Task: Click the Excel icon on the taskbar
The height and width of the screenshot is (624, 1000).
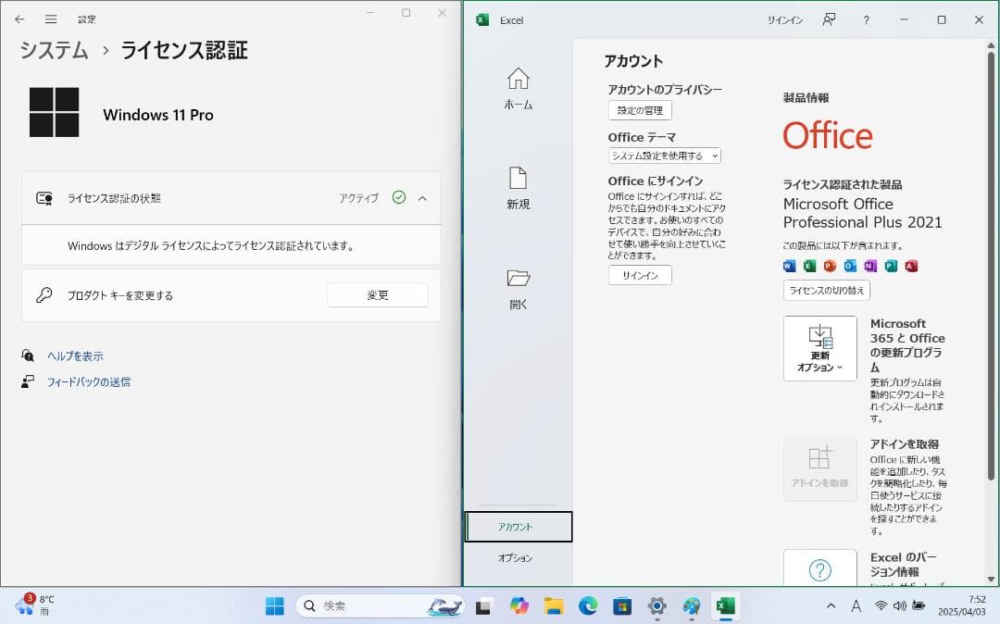Action: coord(726,605)
